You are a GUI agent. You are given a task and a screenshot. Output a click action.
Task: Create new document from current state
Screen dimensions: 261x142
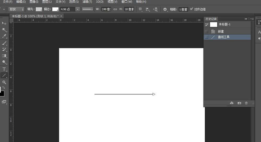(232, 103)
